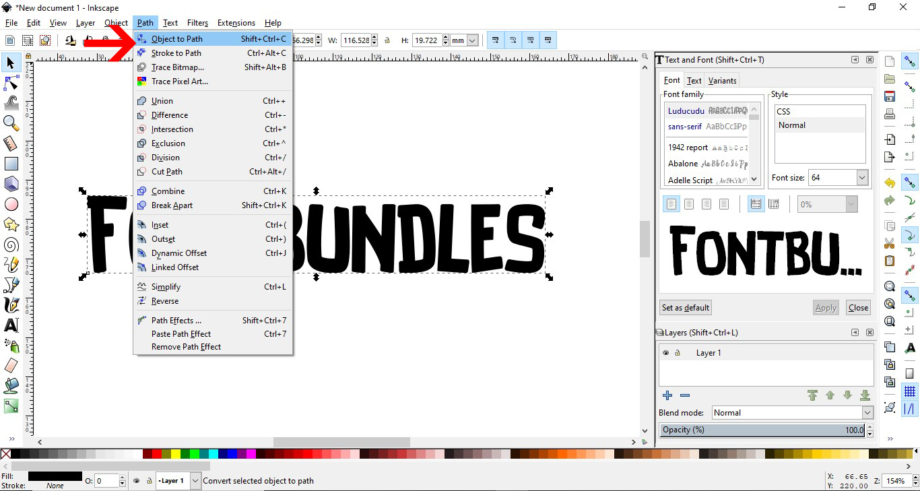Click Print icon in right toolbar
920x491 pixels.
[890, 113]
